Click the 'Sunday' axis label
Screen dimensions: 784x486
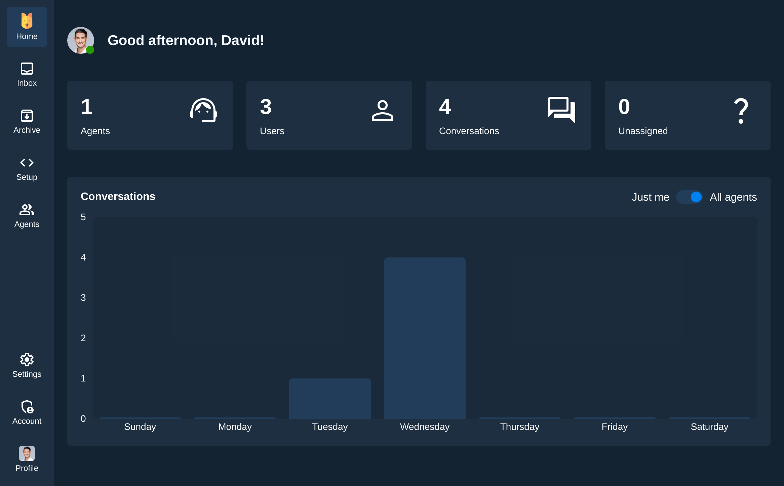coord(140,427)
